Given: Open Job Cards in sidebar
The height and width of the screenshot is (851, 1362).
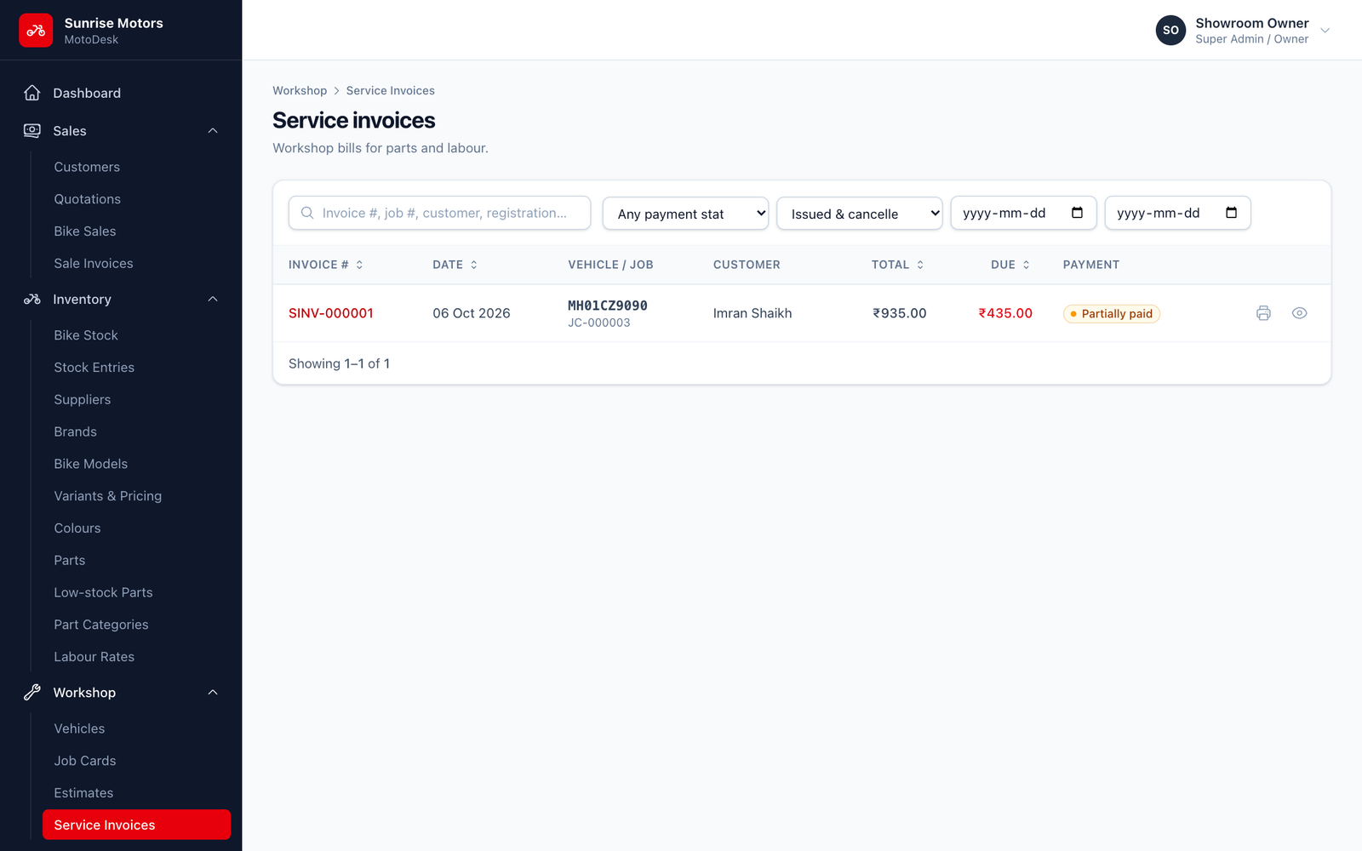Looking at the screenshot, I should [x=85, y=761].
